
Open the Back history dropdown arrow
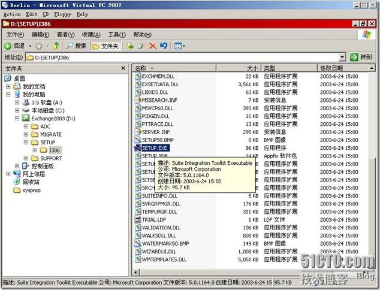(30, 46)
